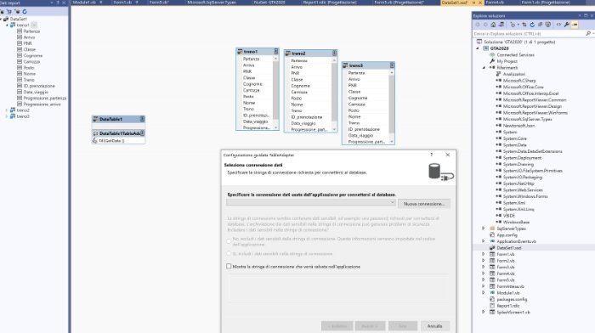Image resolution: width=595 pixels, height=333 pixels.
Task: Click the highlighted preview icon in Solution Explorer toolbar
Action: [575, 25]
